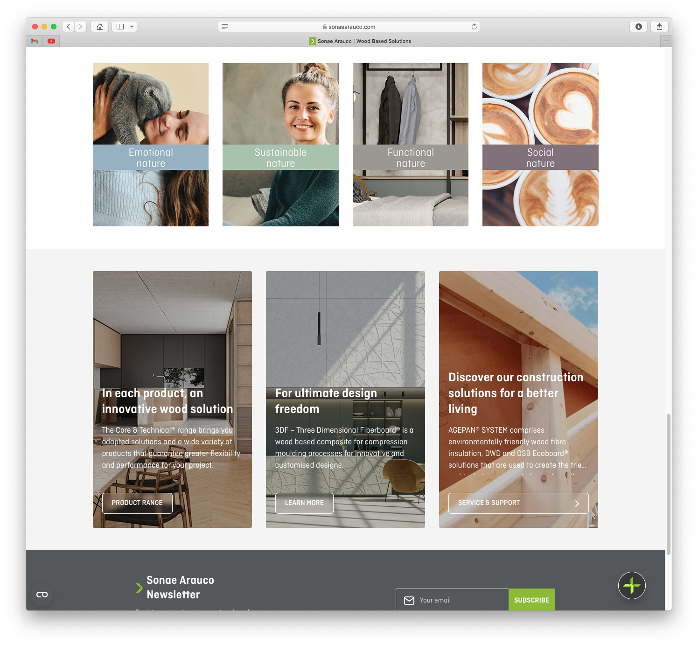Click the green plus floating action icon
Screen dimensions: 698x645
[x=632, y=585]
